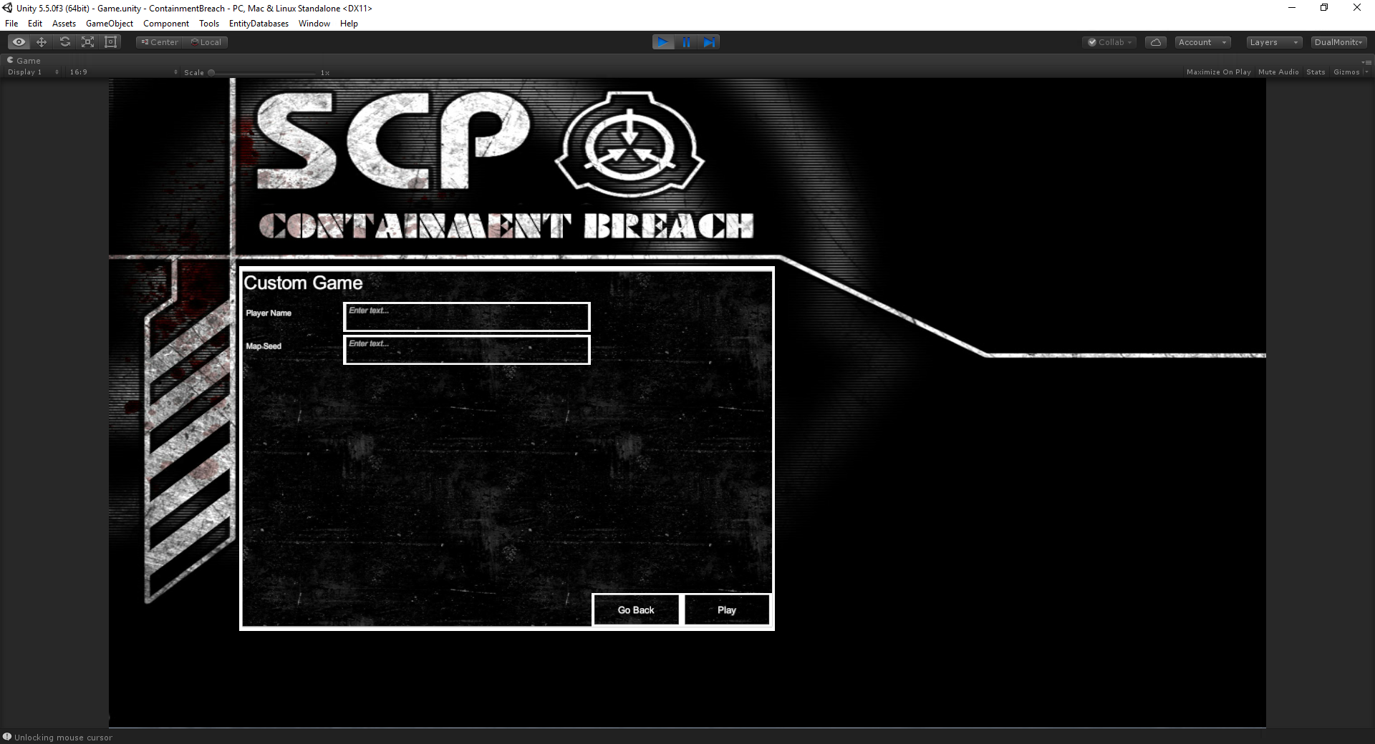1375x744 pixels.
Task: Expand the Gizmos dropdown arrow
Action: (1366, 72)
